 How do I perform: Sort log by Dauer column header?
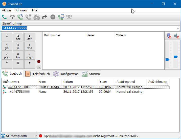point(106,82)
